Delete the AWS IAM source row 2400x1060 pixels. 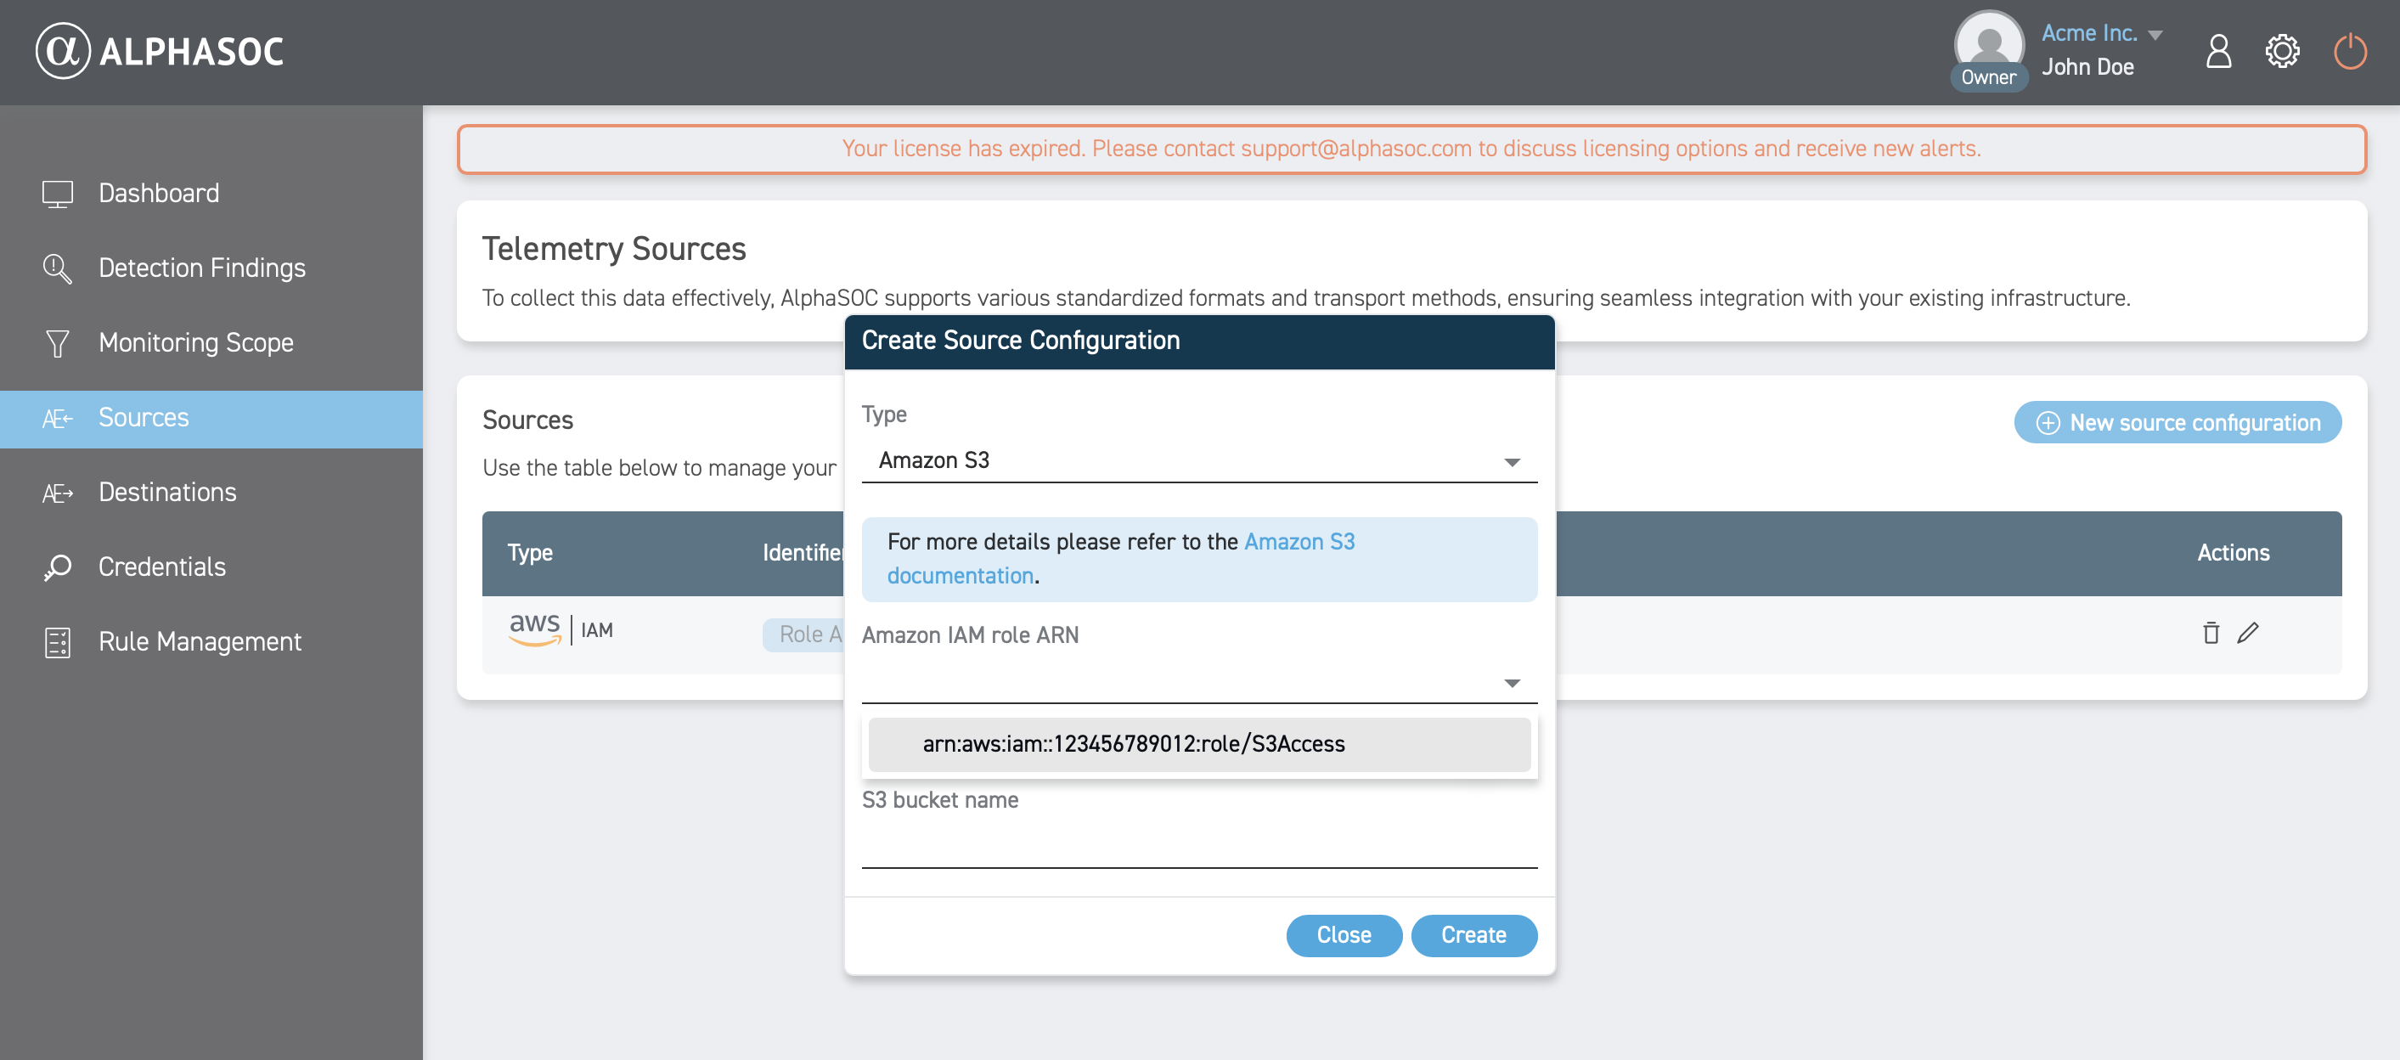click(x=2210, y=634)
